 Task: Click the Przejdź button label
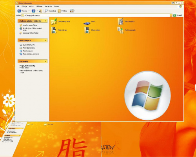click(179, 15)
